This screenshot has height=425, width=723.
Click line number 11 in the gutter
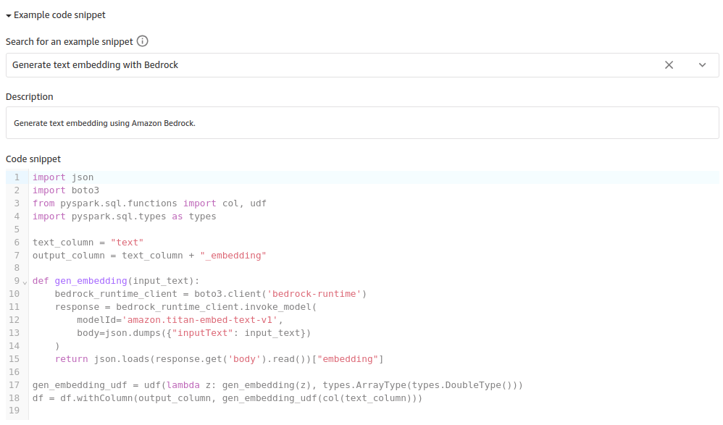(x=14, y=307)
